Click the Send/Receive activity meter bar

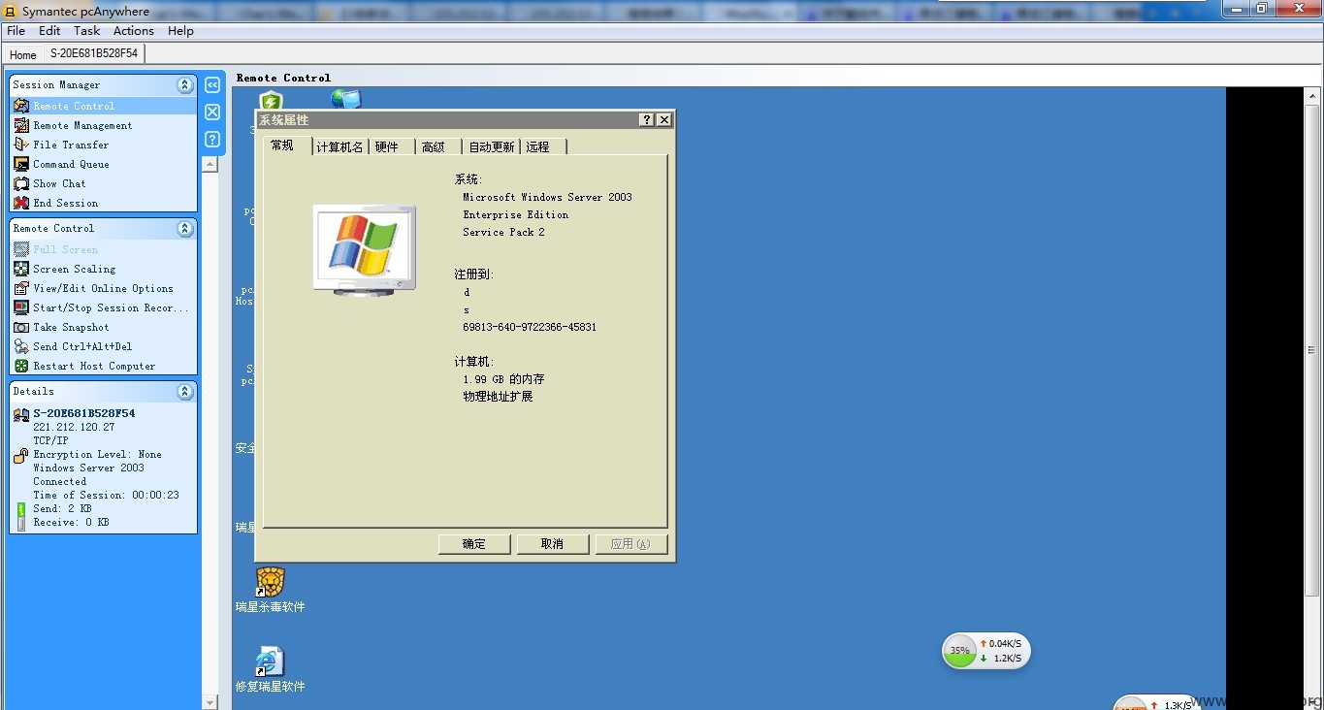point(21,516)
